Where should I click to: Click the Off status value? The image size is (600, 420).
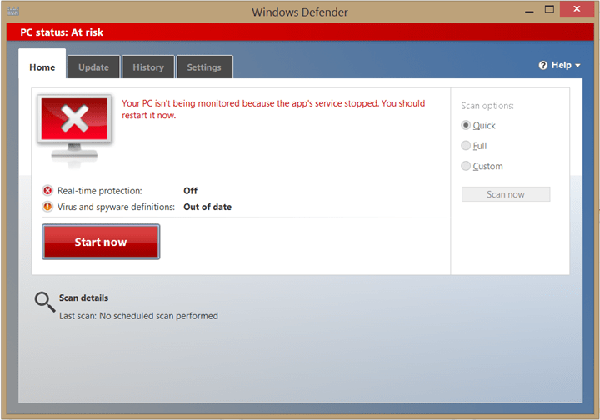coord(191,191)
